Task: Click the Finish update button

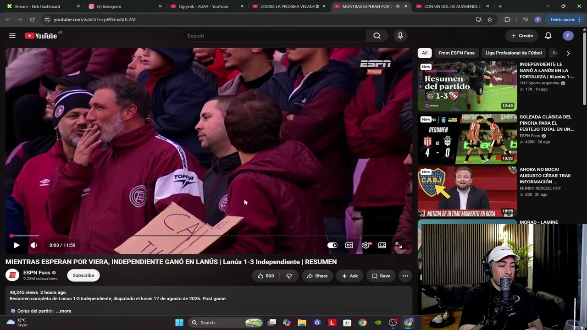Action: point(563,19)
